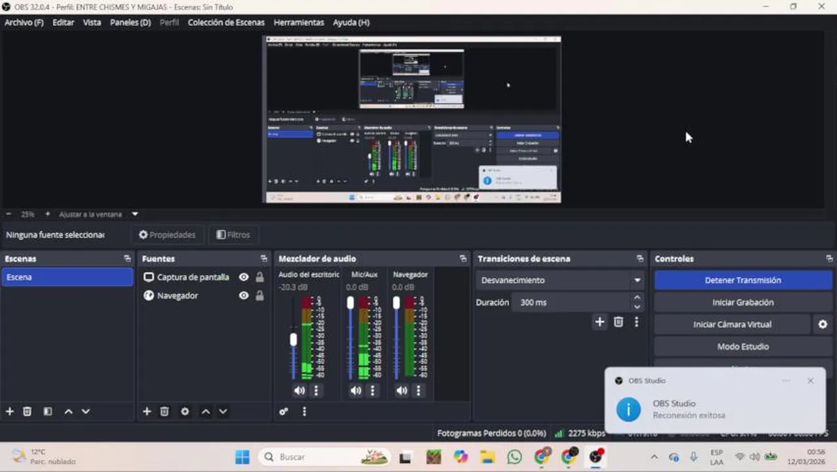Open Mic/Aux options three dots
This screenshot has width=837, height=472.
pyautogui.click(x=373, y=391)
